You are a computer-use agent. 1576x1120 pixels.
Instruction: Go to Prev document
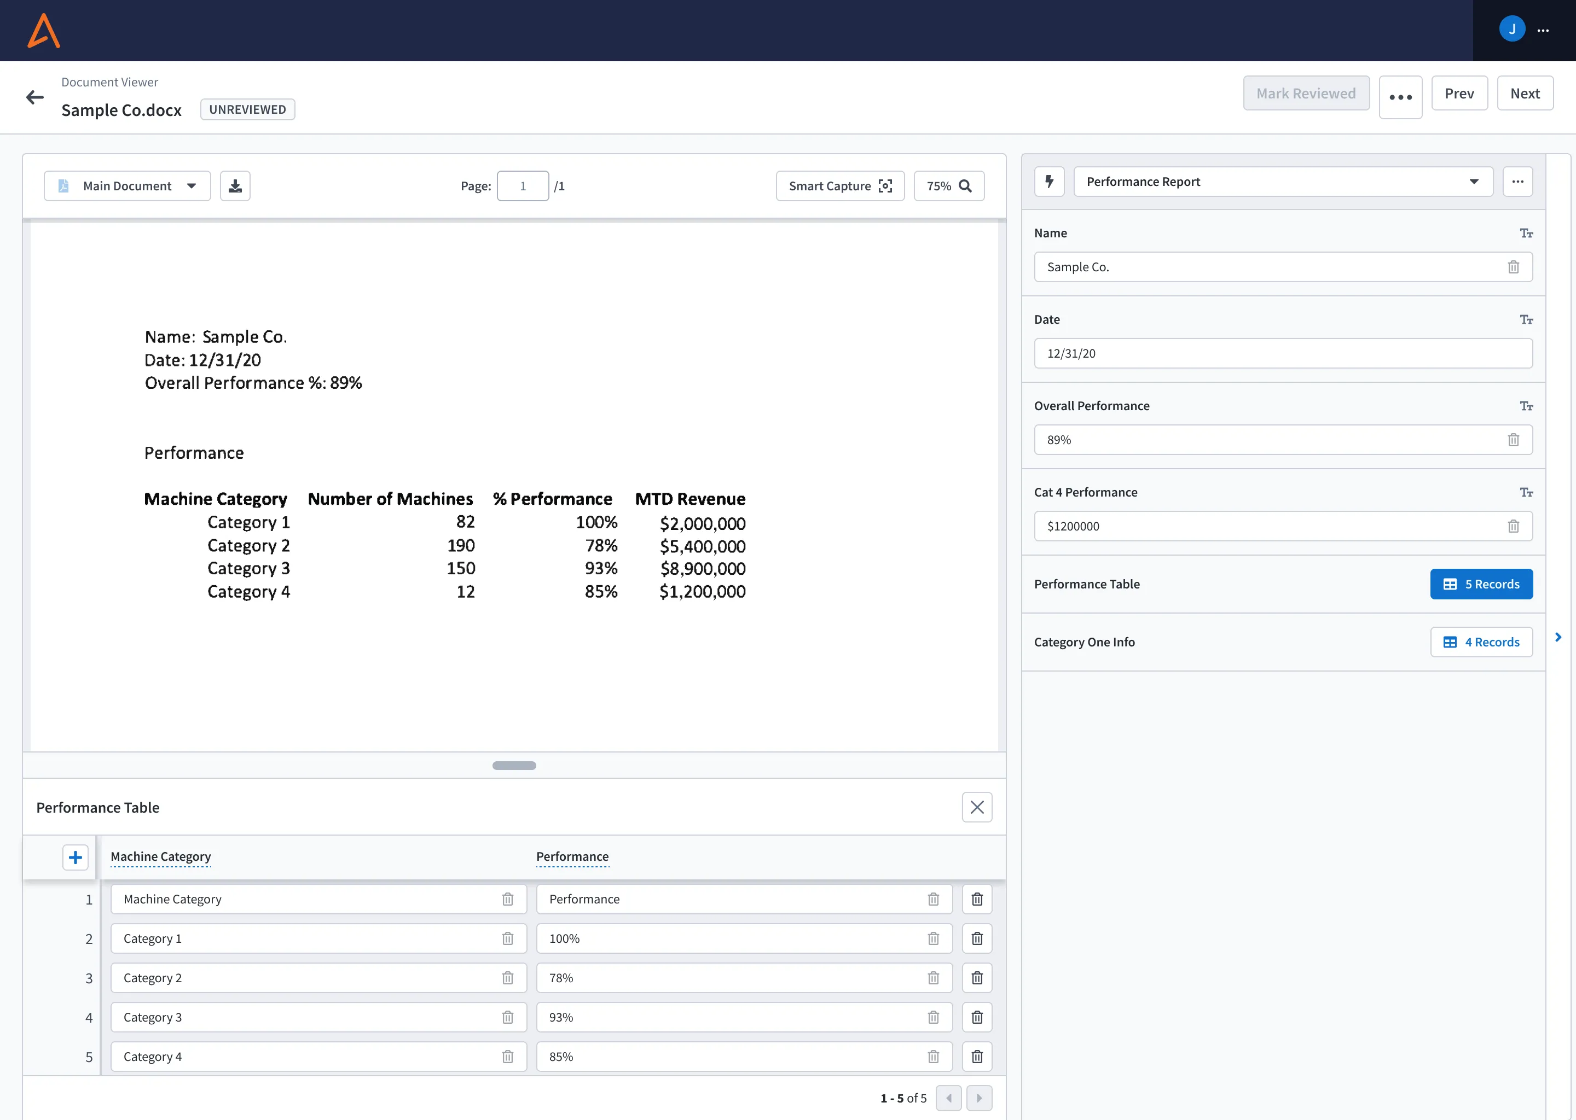[x=1459, y=93]
